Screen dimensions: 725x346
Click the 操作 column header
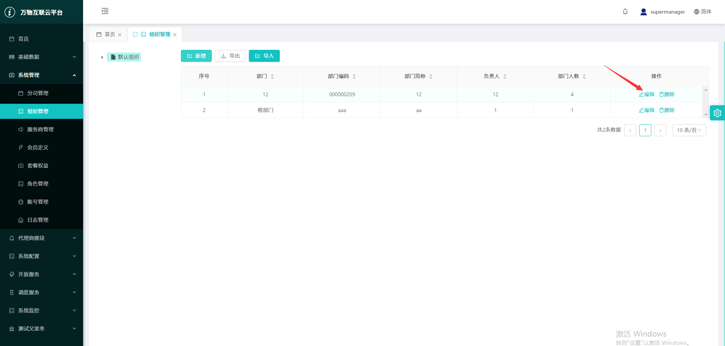coord(656,76)
